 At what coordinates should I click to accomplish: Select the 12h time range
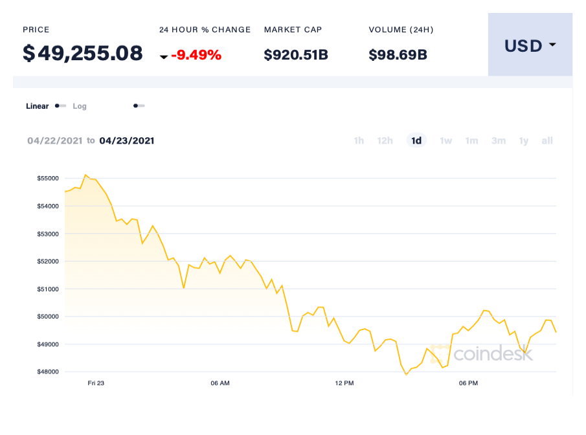[x=385, y=140]
